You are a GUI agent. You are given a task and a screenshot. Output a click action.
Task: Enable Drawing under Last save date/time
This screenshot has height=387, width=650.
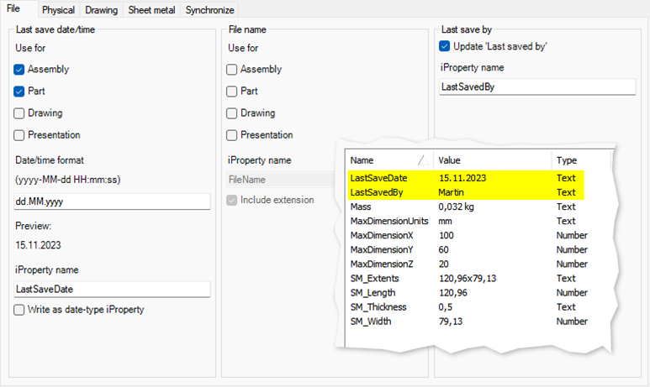[x=19, y=113]
